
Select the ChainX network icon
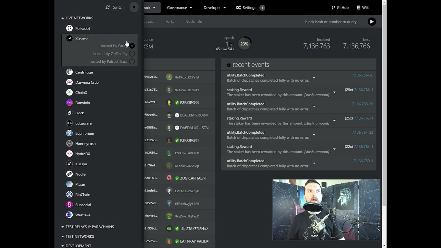(69, 92)
